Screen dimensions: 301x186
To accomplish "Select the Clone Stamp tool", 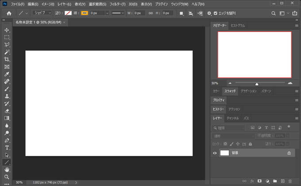I will [7, 96].
